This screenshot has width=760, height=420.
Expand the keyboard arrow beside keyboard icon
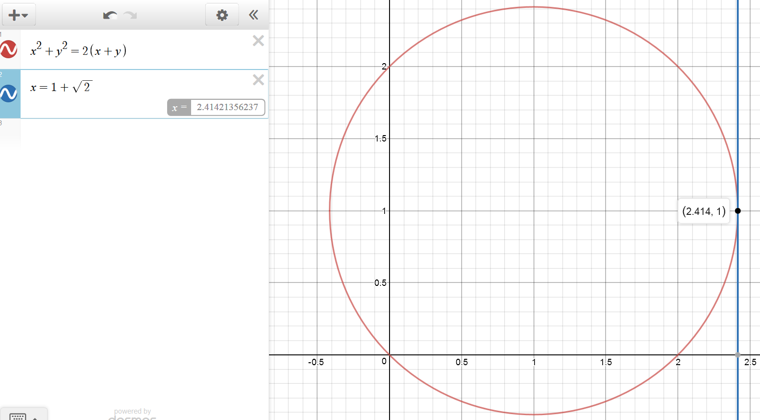pyautogui.click(x=35, y=418)
